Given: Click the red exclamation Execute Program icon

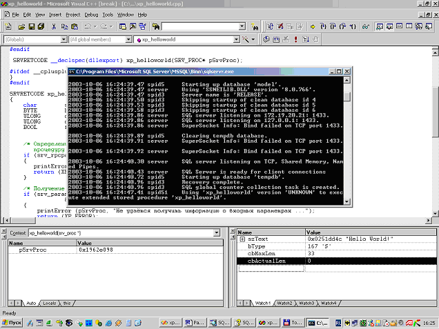Looking at the screenshot, I should click(295, 39).
